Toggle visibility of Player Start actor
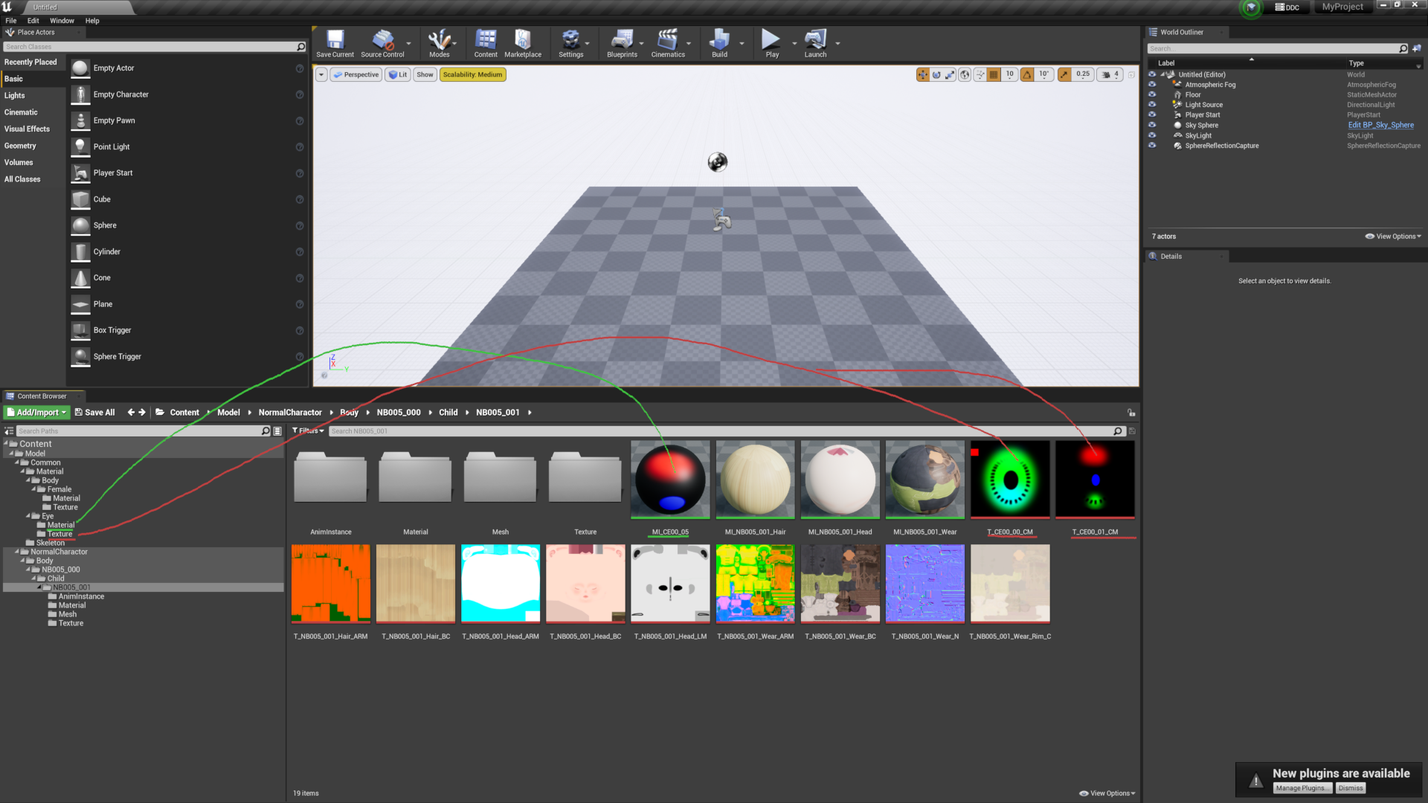This screenshot has height=803, width=1428. pyautogui.click(x=1152, y=115)
